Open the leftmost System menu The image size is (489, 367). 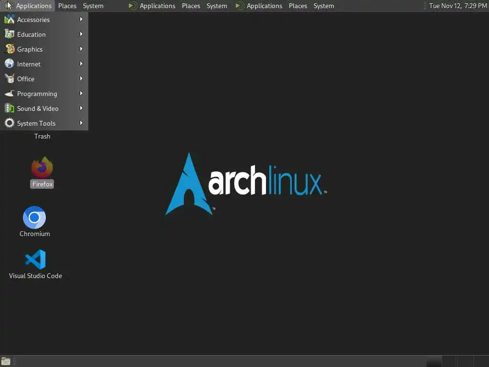click(93, 6)
